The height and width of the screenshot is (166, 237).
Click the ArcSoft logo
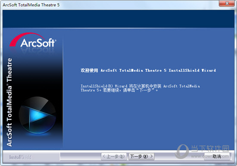pyautogui.click(x=33, y=40)
